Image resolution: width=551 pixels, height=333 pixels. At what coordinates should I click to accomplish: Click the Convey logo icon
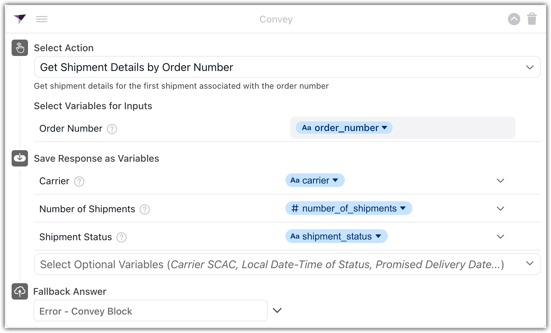[x=20, y=19]
